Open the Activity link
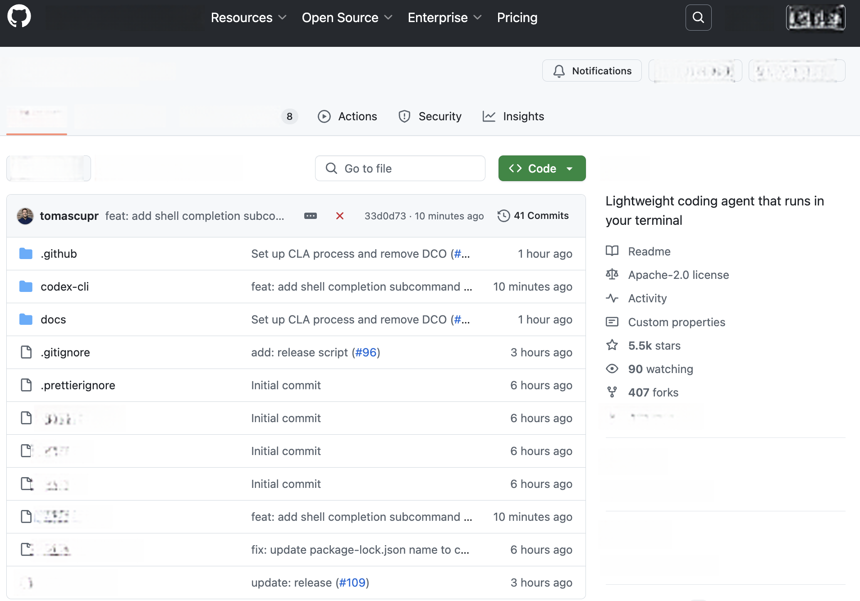The image size is (860, 601). coord(647,298)
